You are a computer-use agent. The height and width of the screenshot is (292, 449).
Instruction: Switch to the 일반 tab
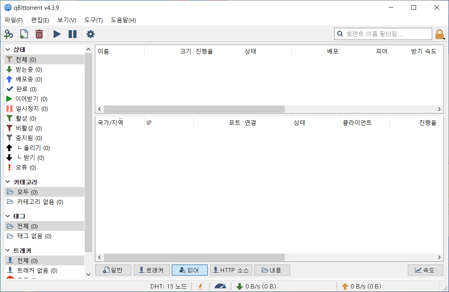pyautogui.click(x=113, y=270)
